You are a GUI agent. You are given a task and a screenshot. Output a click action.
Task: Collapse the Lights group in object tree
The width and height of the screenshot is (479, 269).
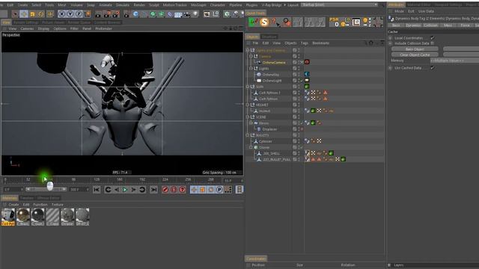(x=251, y=68)
